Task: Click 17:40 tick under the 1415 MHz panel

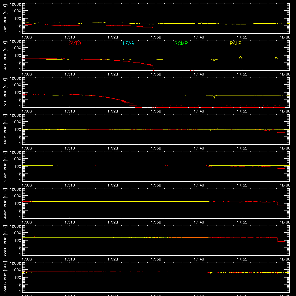Action: (199, 148)
